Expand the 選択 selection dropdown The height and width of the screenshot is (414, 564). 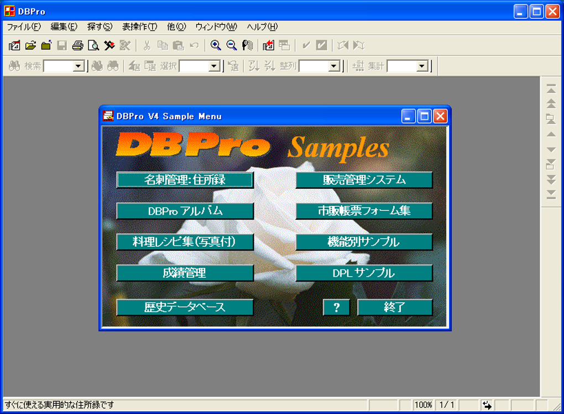(x=215, y=66)
